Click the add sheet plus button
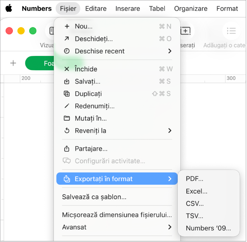This screenshot has height=242, width=247. [13, 63]
